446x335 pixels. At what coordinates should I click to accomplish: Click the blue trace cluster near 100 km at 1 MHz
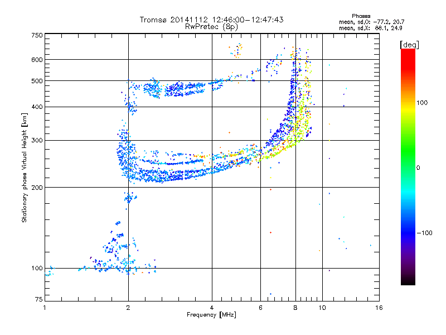(x=50, y=271)
